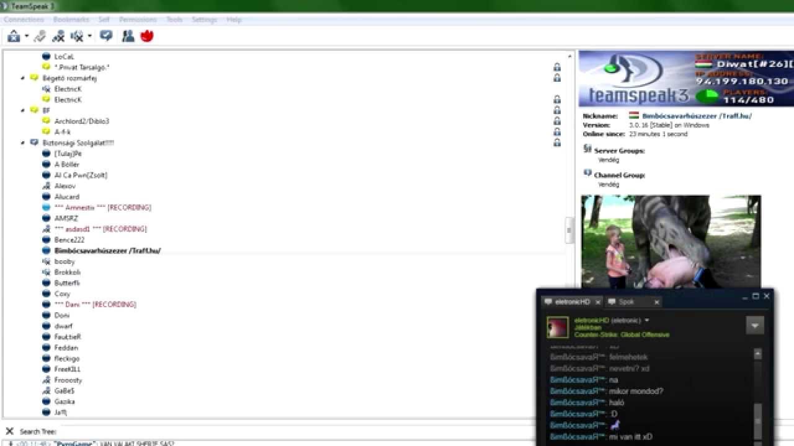Click the muted icon beside Brokkoli
The width and height of the screenshot is (794, 446).
pyautogui.click(x=46, y=272)
